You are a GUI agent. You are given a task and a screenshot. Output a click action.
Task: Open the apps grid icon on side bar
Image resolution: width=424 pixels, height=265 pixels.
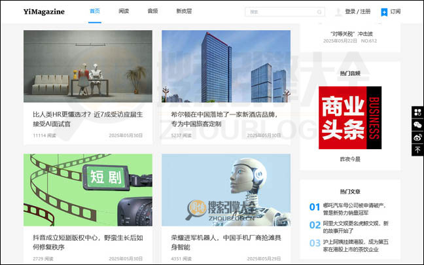pyautogui.click(x=417, y=113)
